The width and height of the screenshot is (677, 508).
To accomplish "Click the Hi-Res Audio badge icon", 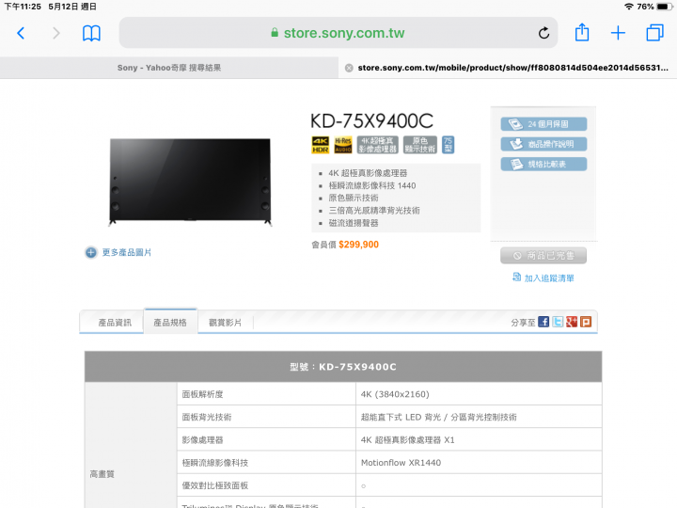I will (343, 145).
